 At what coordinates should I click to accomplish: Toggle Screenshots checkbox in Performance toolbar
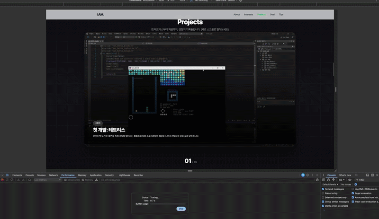[65, 180]
